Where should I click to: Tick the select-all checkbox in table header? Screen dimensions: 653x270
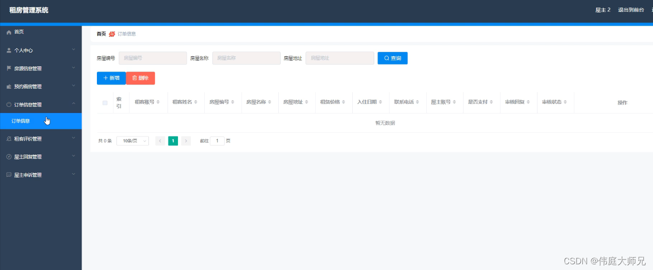105,103
